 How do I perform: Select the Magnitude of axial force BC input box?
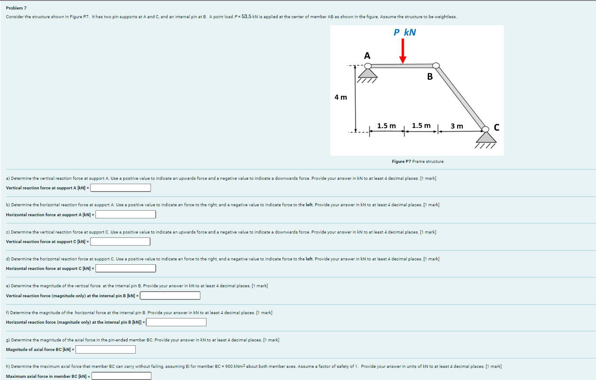tap(105, 349)
